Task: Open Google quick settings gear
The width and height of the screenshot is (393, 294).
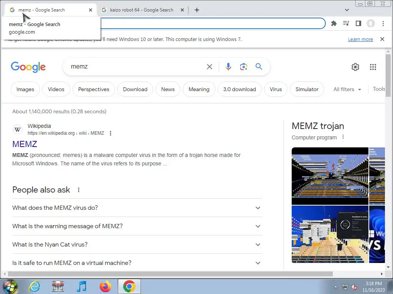Action: (355, 67)
